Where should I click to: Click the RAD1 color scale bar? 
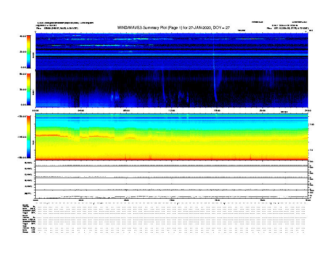tap(29, 89)
